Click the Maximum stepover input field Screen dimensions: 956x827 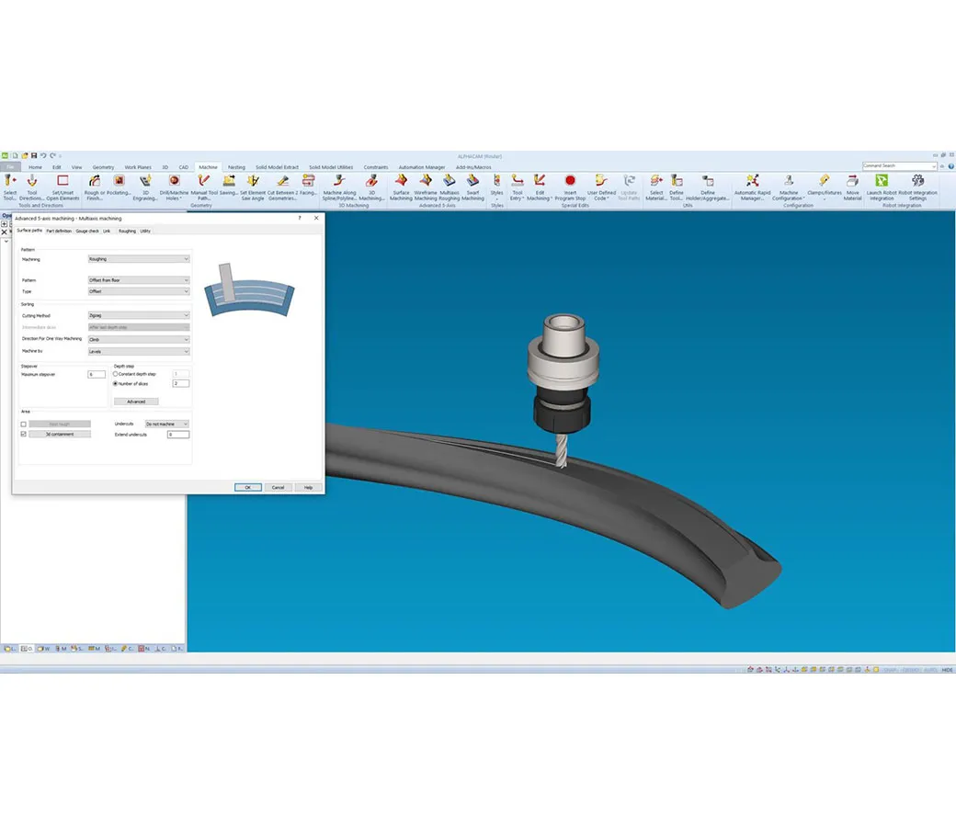point(97,374)
